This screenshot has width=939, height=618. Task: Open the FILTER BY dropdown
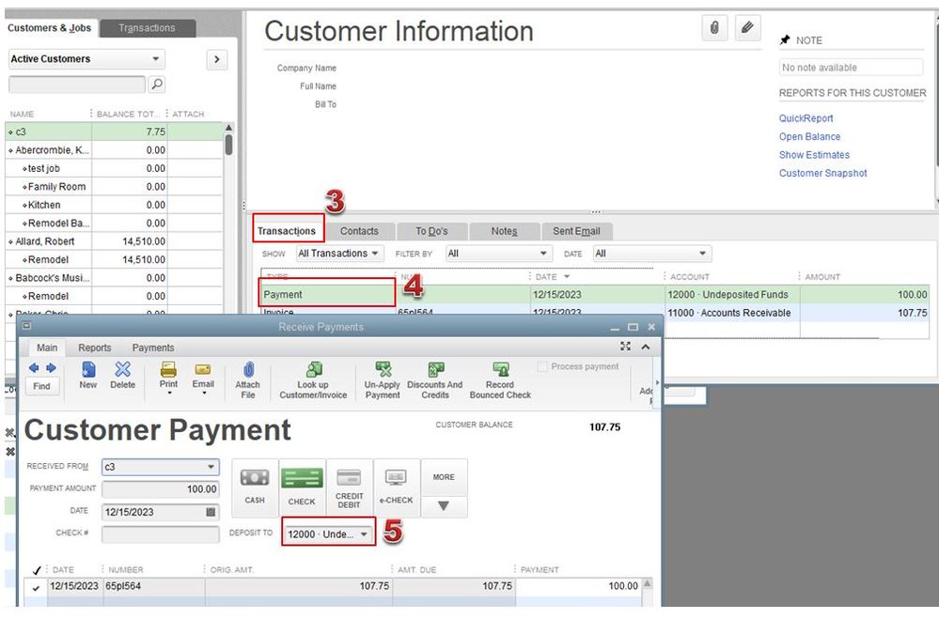point(498,254)
